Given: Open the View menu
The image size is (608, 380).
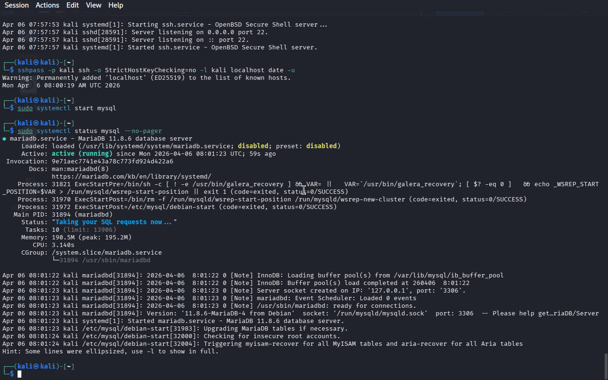Looking at the screenshot, I should tap(94, 5).
